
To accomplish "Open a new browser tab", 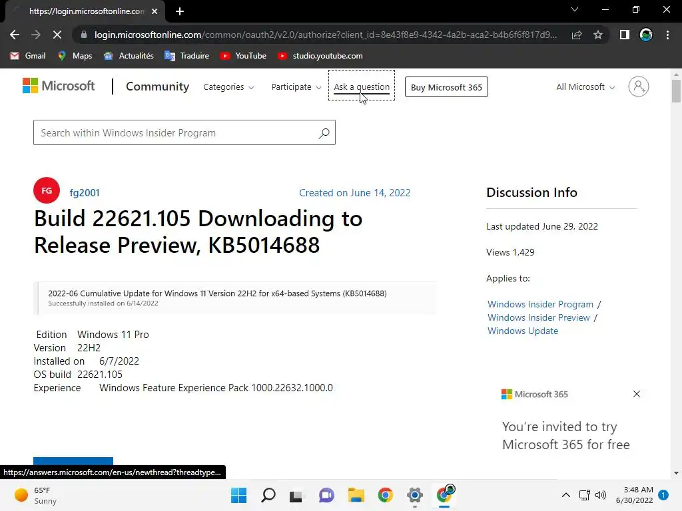I will (180, 11).
